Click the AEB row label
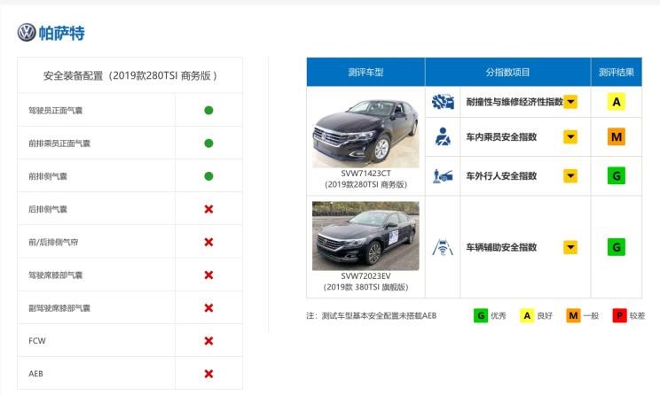This screenshot has height=395, width=660. [x=35, y=374]
